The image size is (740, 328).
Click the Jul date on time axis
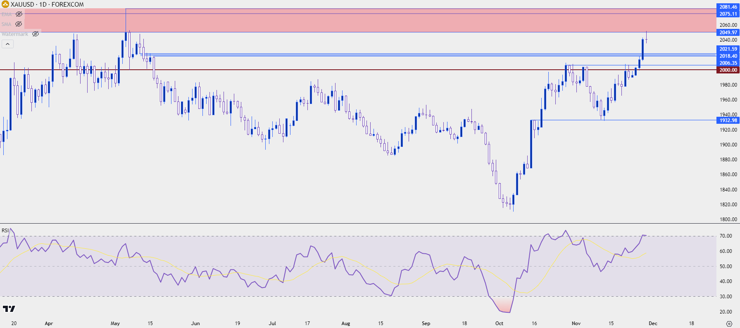(x=272, y=323)
